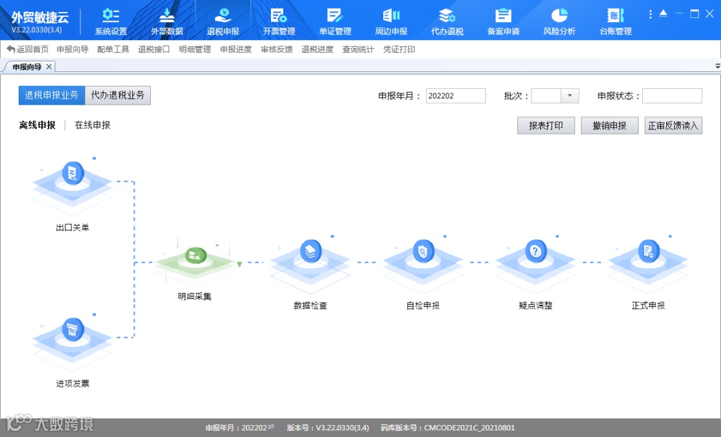Screen dimensions: 721x437
Task: Click 返回首页 to return home
Action: point(28,49)
